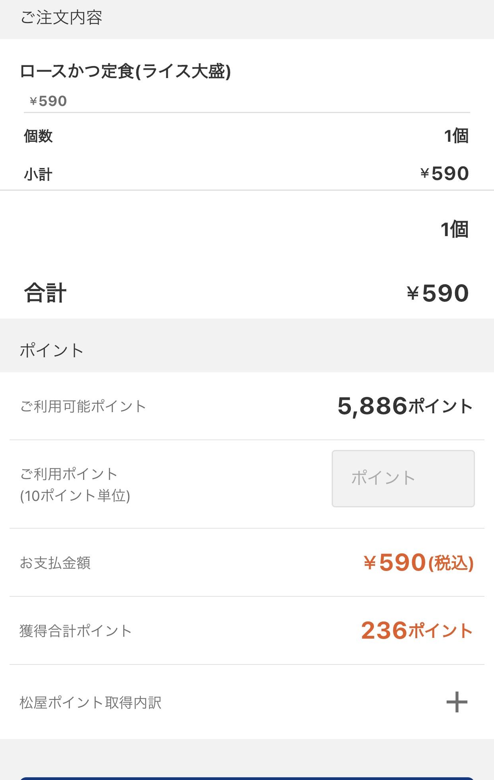Image resolution: width=494 pixels, height=780 pixels.
Task: Tap the 個数 label
Action: point(38,136)
